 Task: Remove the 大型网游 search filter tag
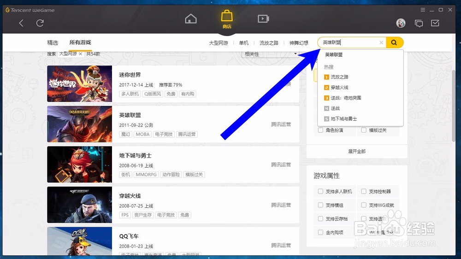tap(80, 54)
